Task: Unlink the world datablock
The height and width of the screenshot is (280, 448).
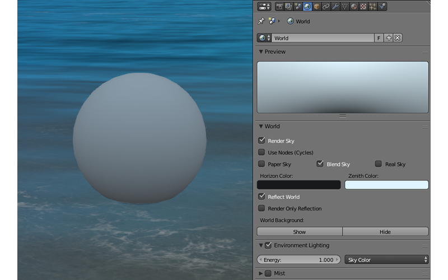Action: point(398,38)
